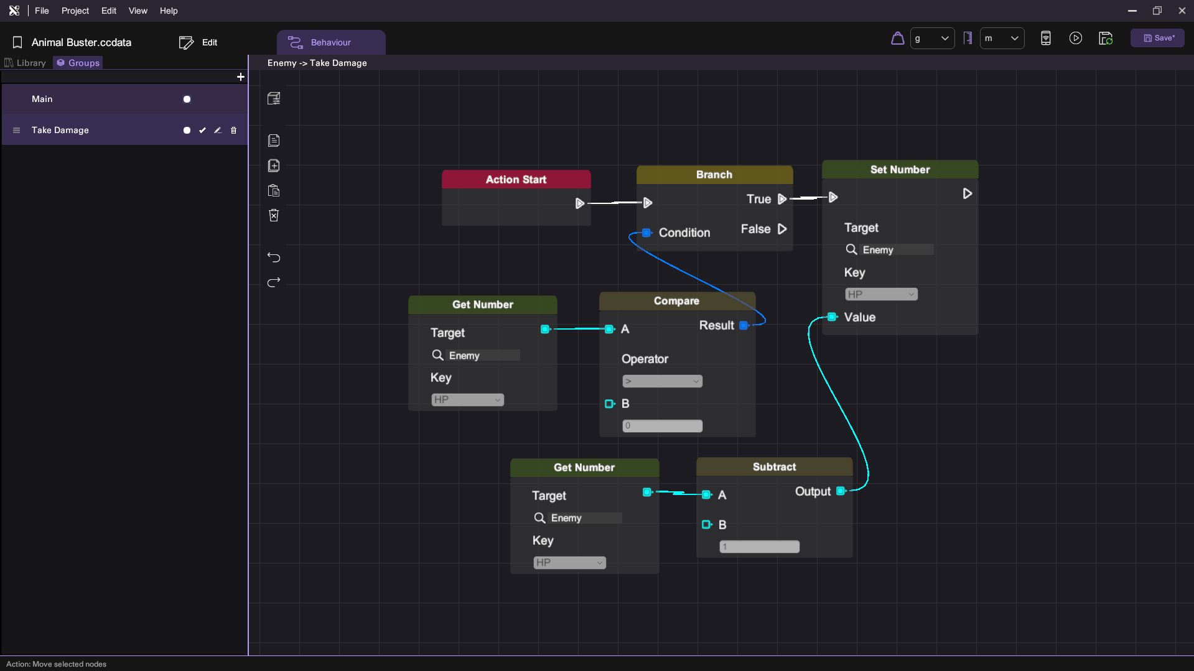
Task: Open the node settings box icon
Action: pos(274,98)
